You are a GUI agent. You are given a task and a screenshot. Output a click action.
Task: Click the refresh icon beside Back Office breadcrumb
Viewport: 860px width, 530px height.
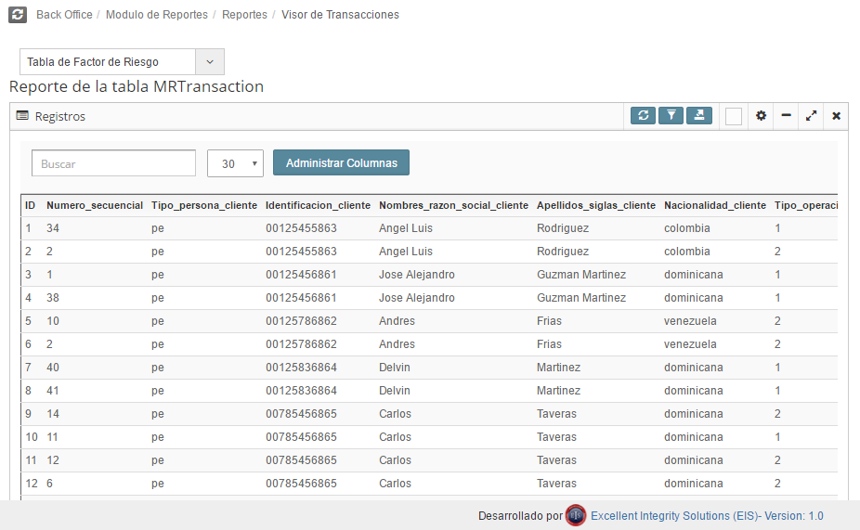point(18,15)
